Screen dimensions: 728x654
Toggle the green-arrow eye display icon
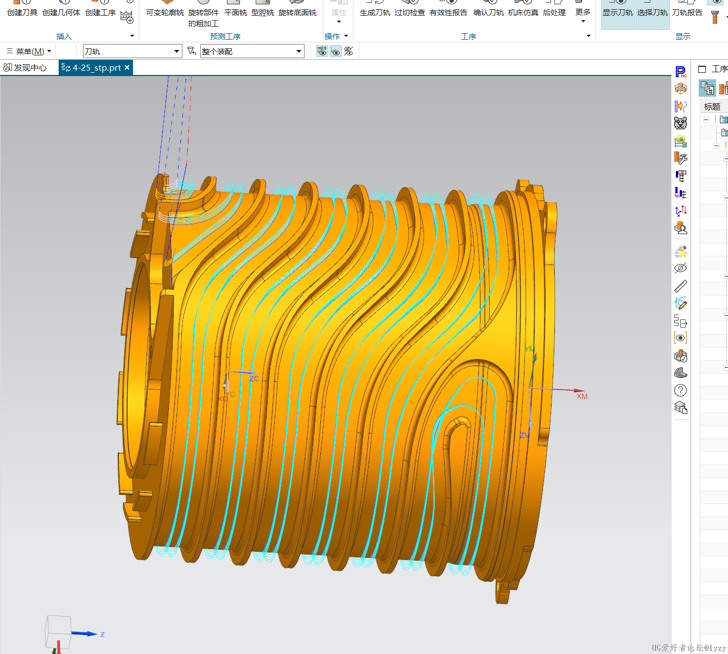[335, 51]
